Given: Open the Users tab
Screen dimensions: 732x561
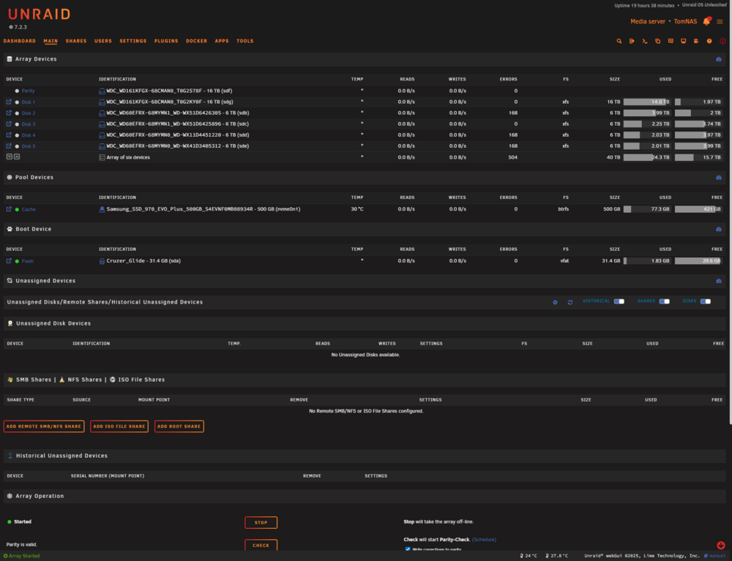Looking at the screenshot, I should click(103, 41).
